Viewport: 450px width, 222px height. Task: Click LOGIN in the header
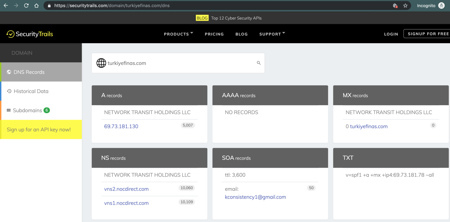[391, 34]
